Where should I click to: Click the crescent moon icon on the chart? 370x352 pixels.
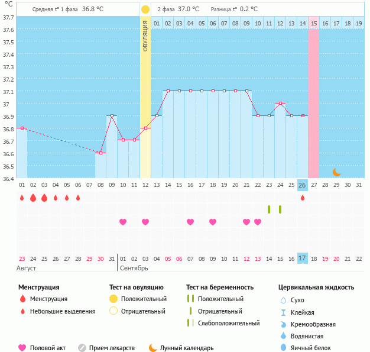click(336, 172)
